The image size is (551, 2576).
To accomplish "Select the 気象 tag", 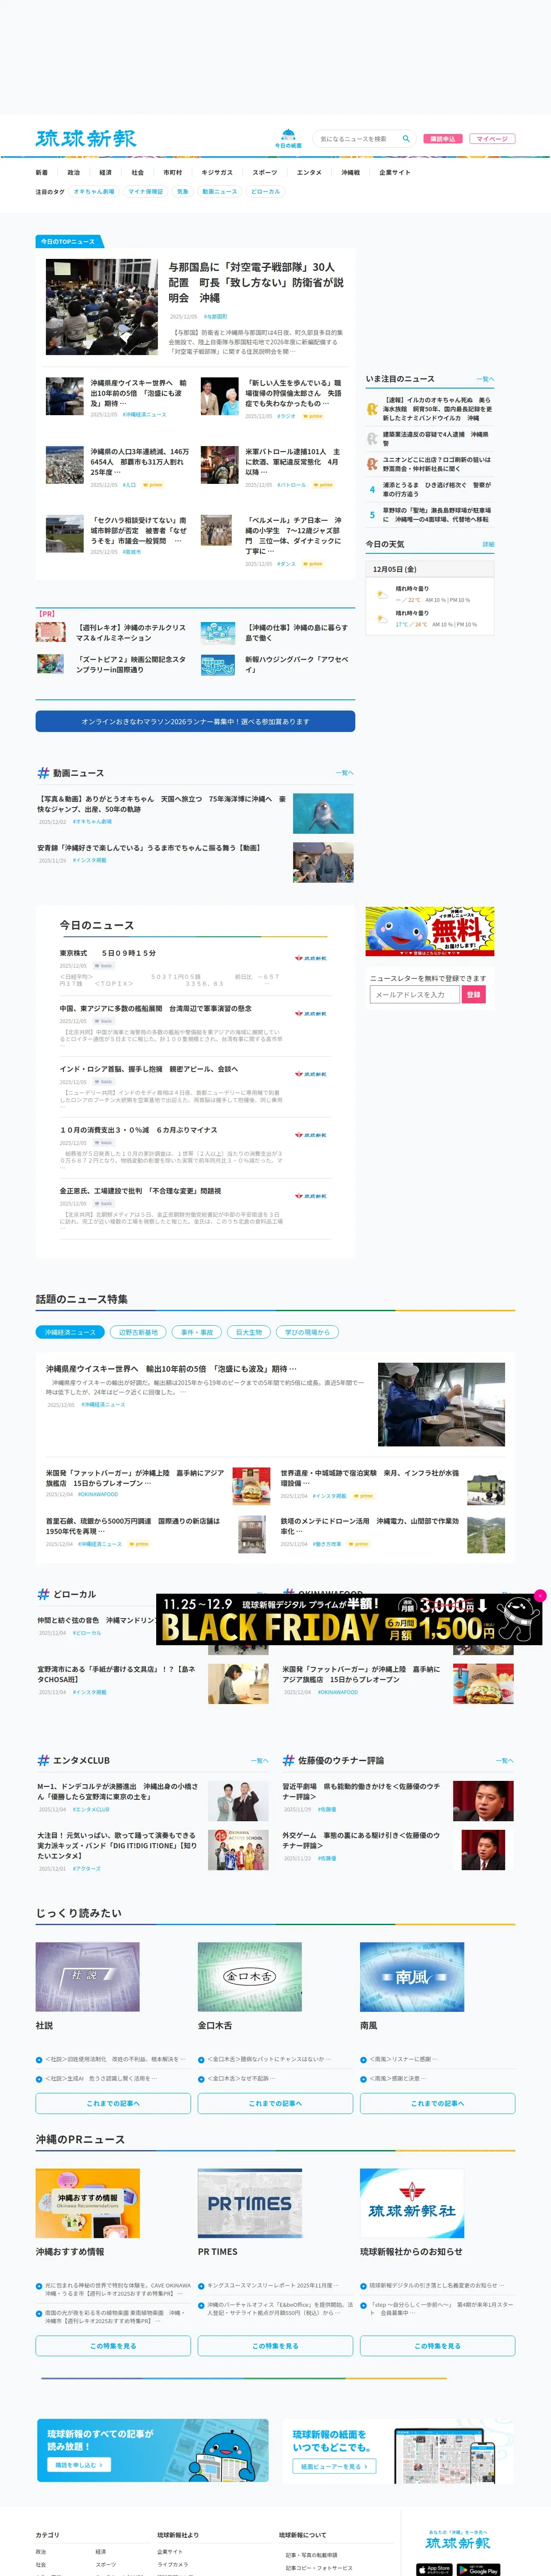I will coord(182,192).
